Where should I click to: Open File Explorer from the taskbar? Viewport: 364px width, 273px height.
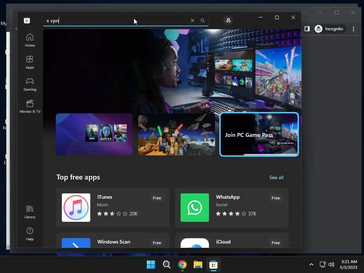pos(198,264)
